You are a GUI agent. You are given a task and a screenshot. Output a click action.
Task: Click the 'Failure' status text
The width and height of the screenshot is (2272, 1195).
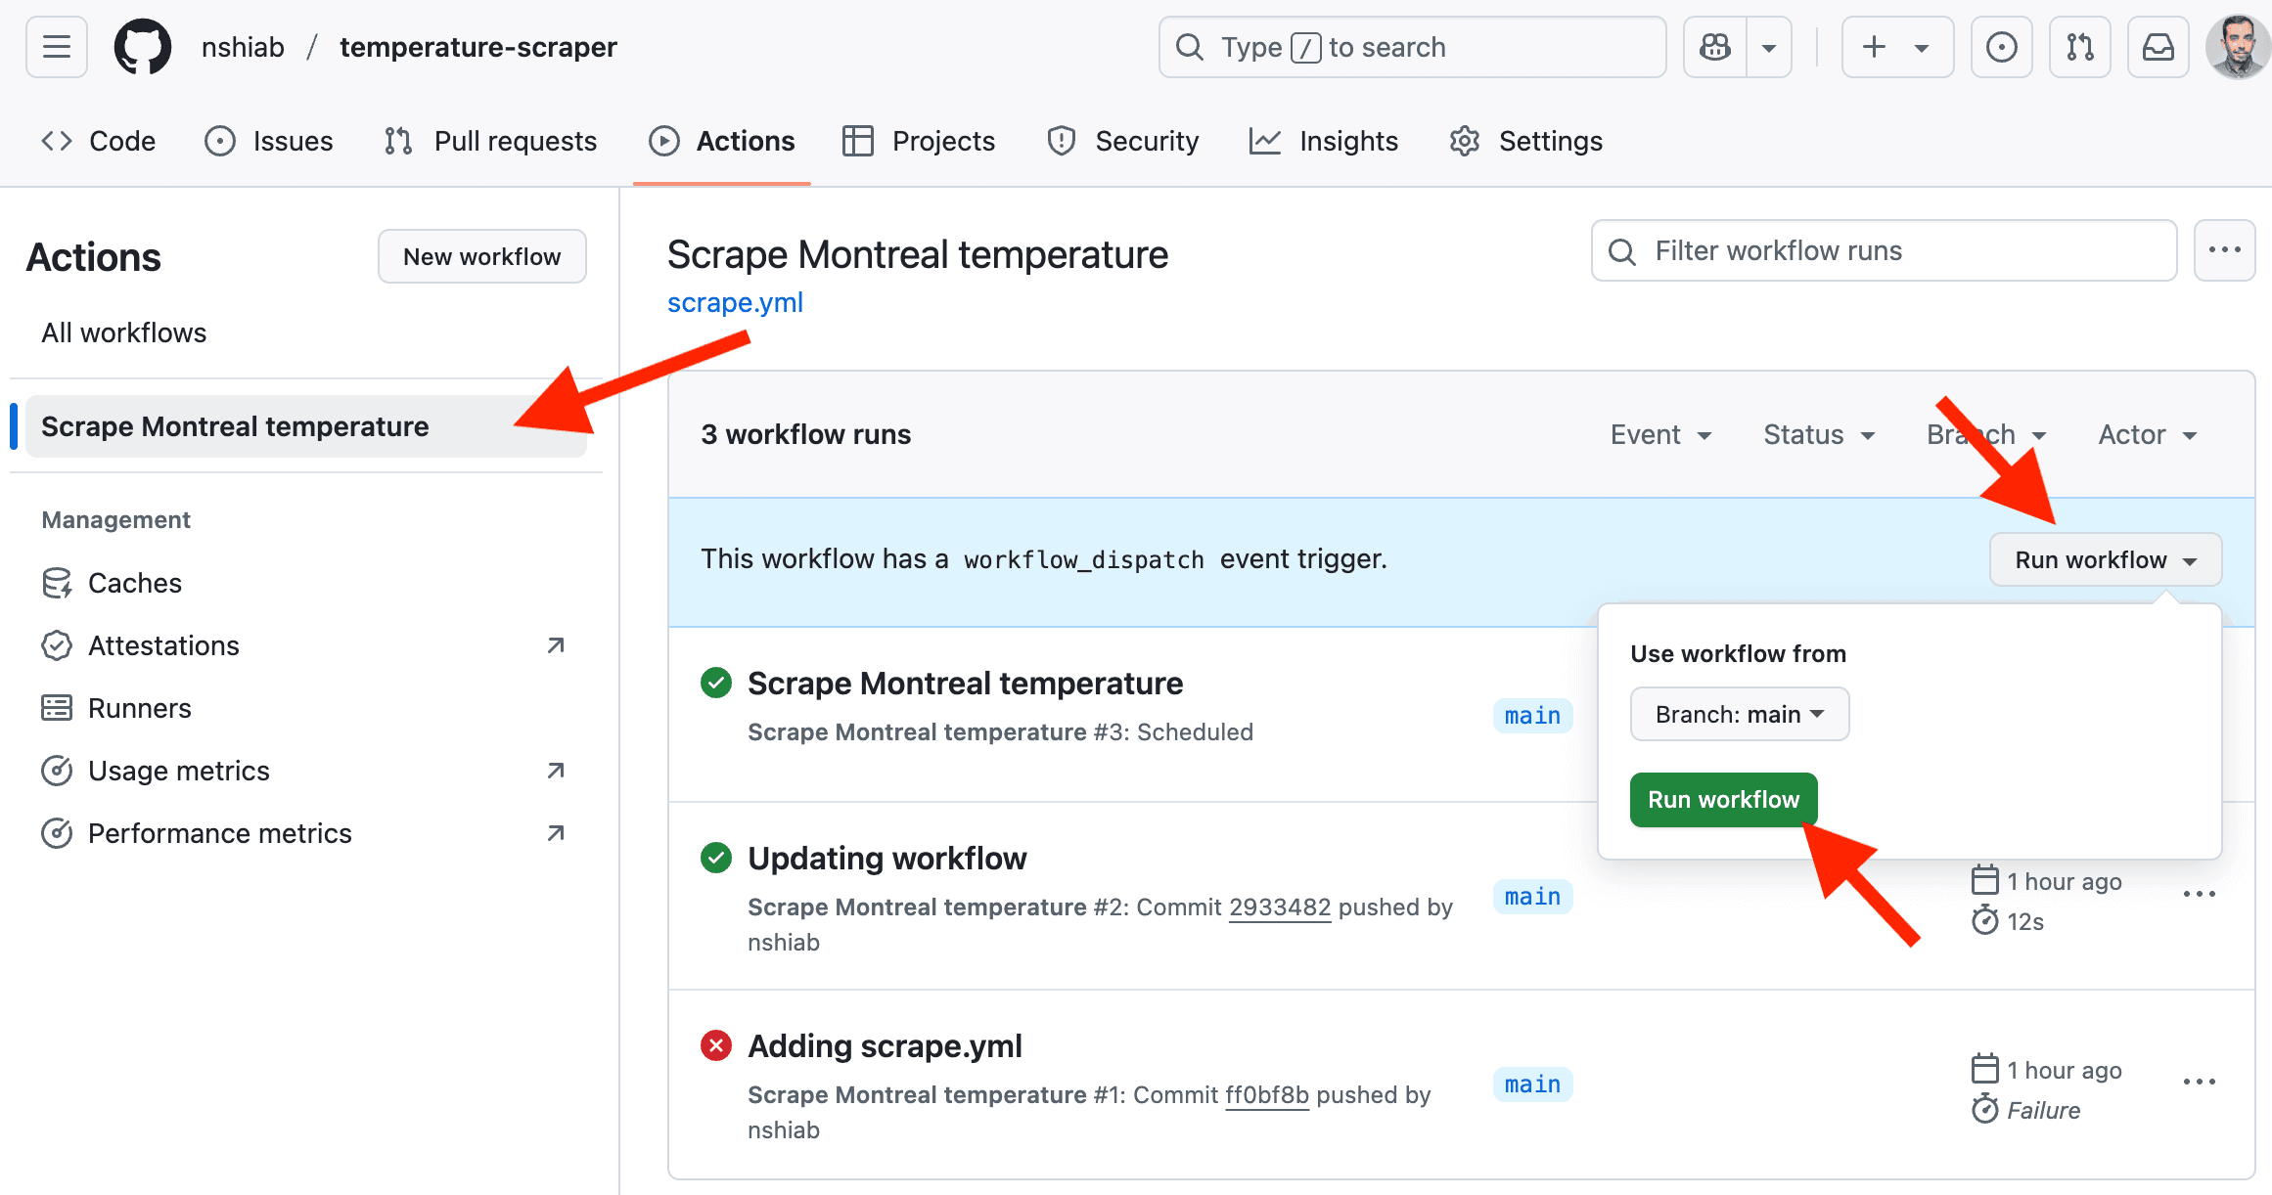2043,1110
